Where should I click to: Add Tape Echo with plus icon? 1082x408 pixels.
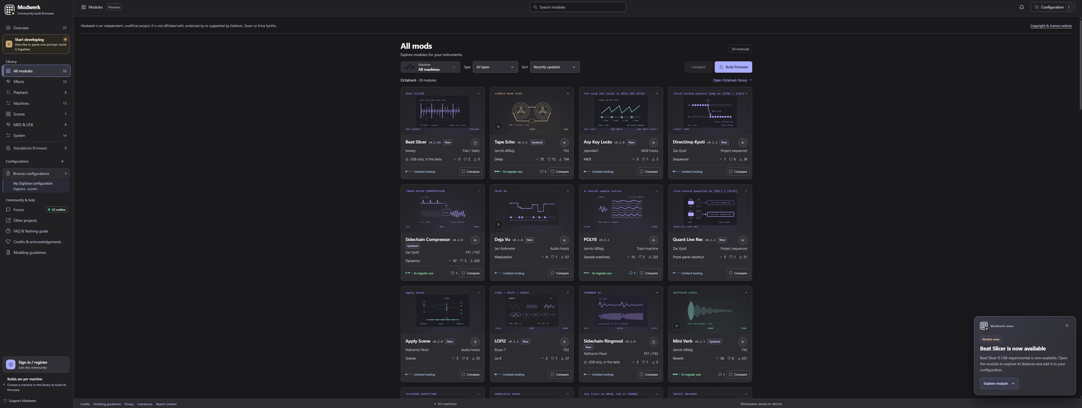pos(564,142)
